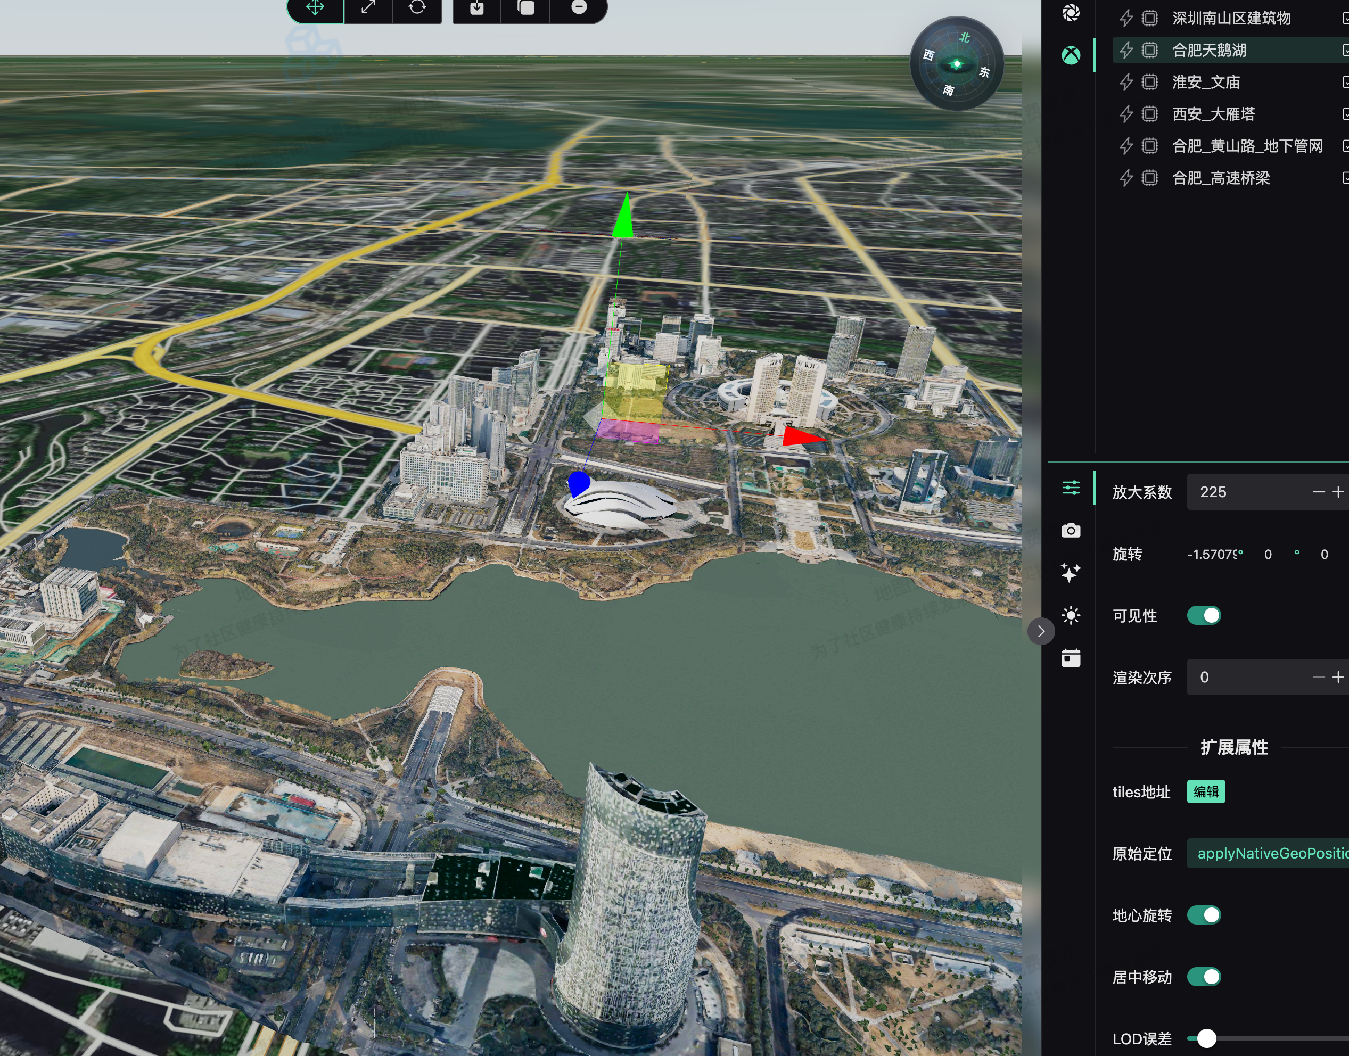
Task: Click the 编辑 button for tiles地址
Action: [1206, 792]
